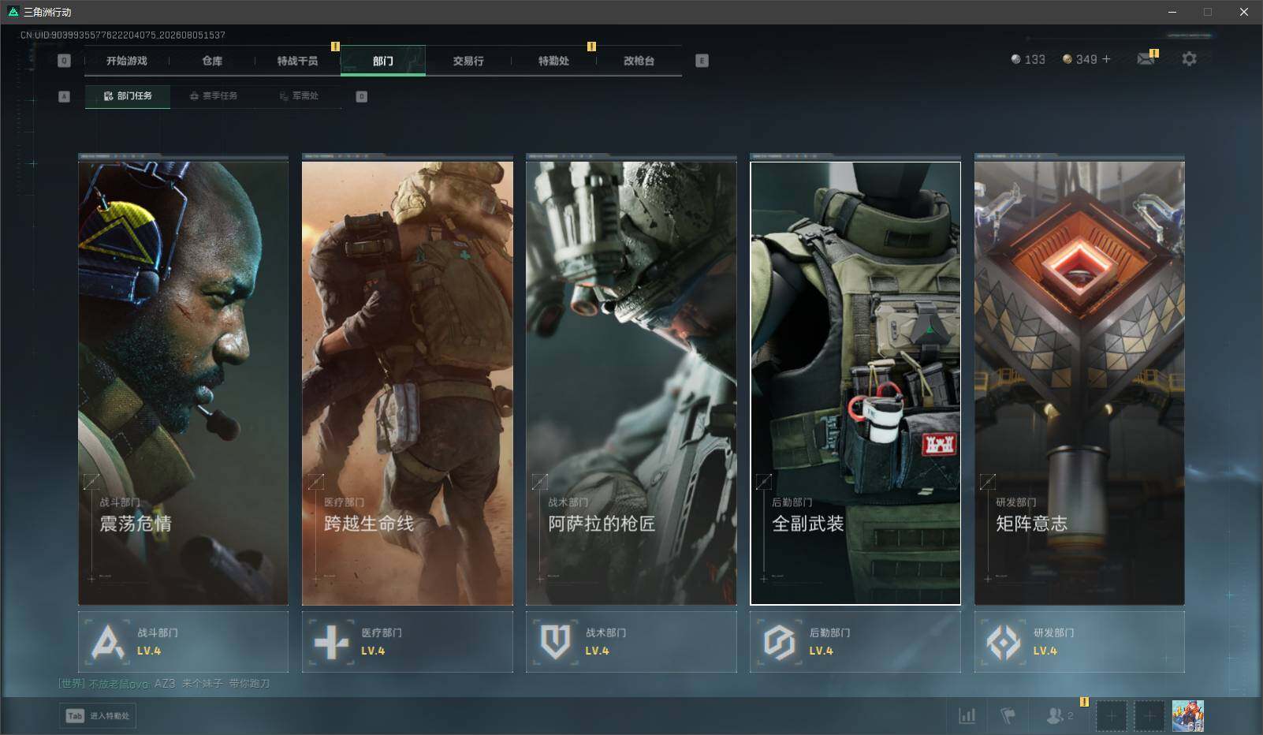Click the corner marker icon on 震荡危情 card
This screenshot has height=735, width=1263.
tap(91, 481)
